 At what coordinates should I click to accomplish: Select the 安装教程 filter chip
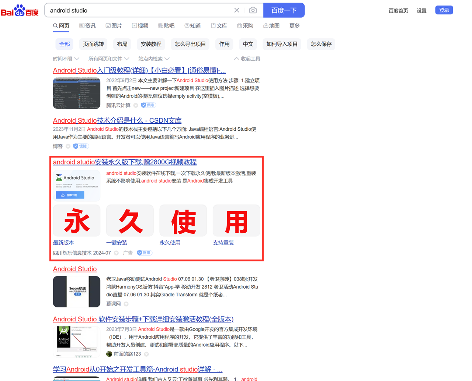pyautogui.click(x=151, y=44)
